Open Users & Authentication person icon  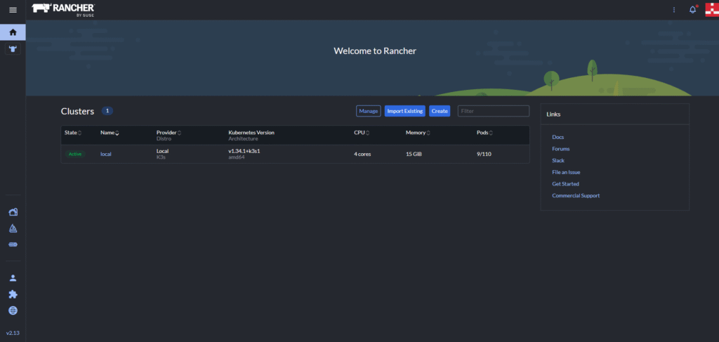coord(13,278)
